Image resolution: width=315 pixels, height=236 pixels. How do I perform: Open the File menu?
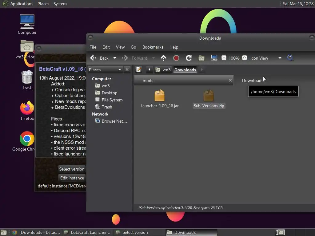pos(93,47)
